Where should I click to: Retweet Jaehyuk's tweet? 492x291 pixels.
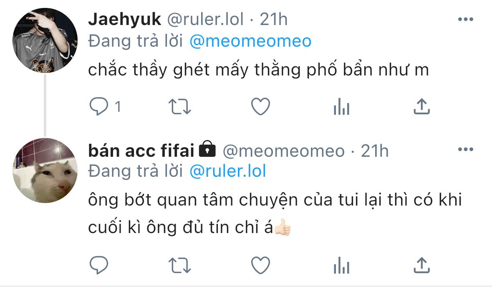coord(179,107)
